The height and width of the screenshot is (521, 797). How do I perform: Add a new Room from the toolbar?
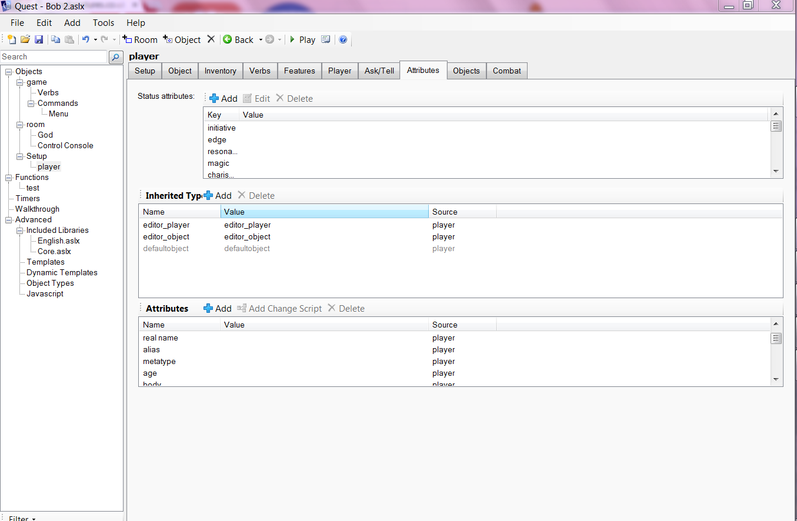140,39
